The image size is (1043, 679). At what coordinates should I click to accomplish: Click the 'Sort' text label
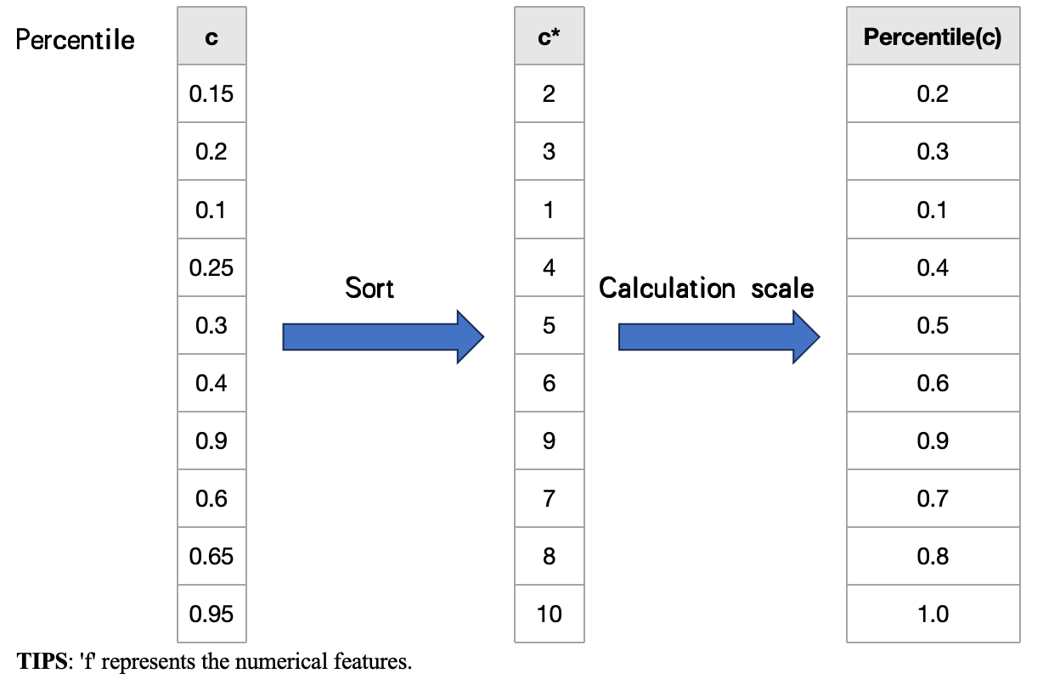coord(369,289)
